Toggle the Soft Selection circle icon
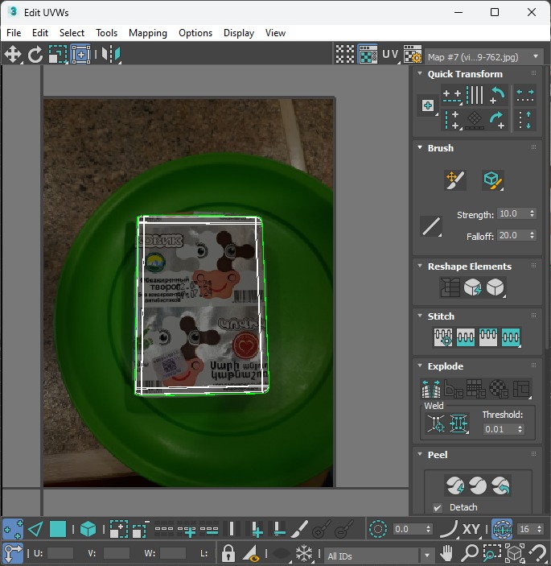Screen dimensions: 551x566 tap(378, 529)
